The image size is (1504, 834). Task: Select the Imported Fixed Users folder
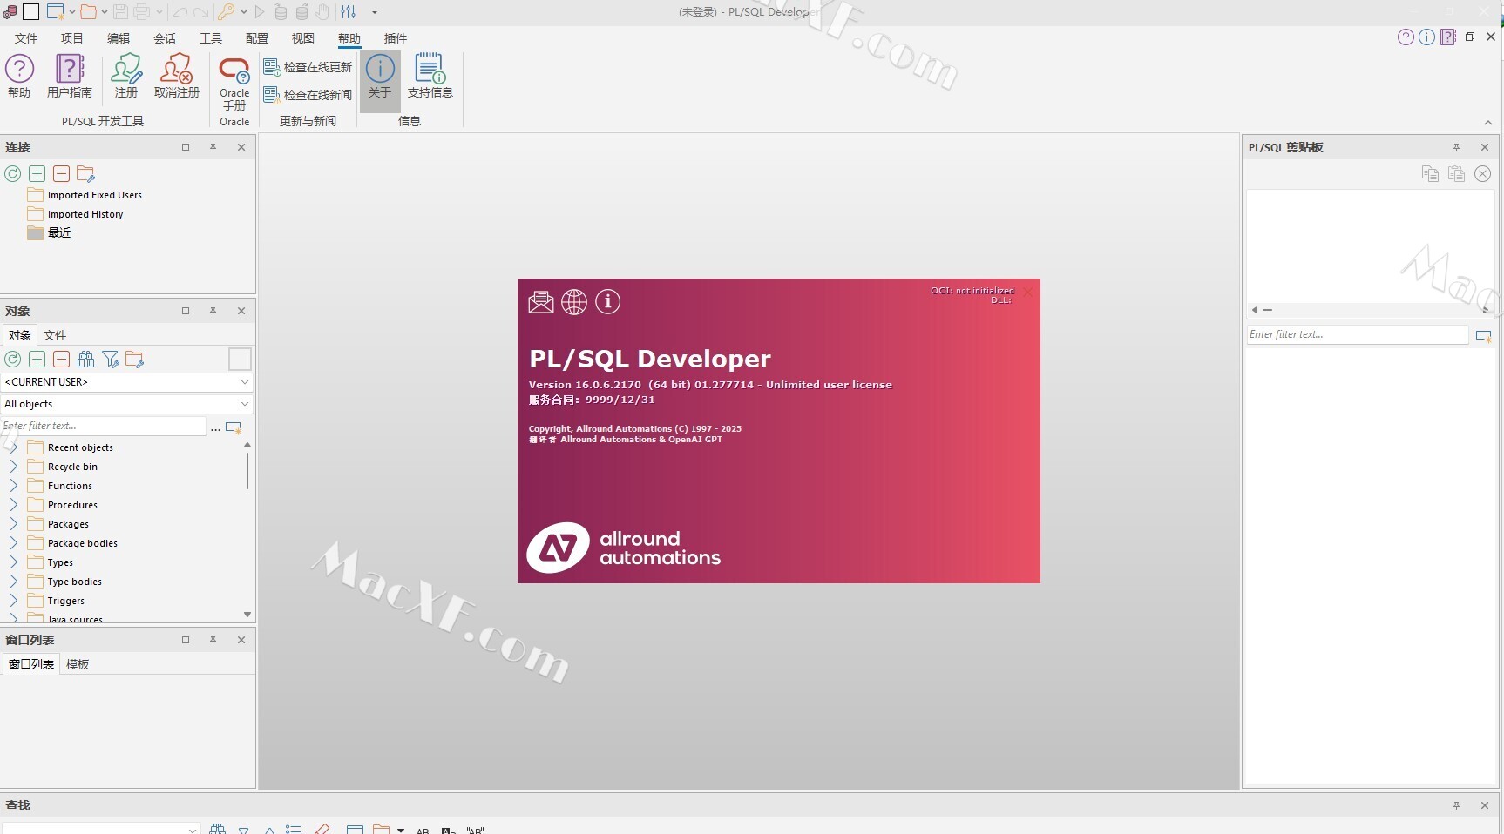tap(85, 195)
